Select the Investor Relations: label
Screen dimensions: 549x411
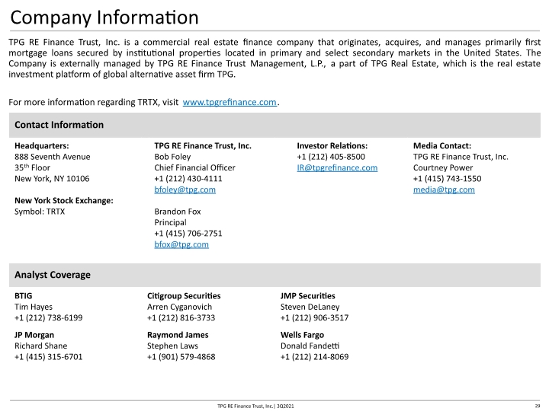coord(332,145)
